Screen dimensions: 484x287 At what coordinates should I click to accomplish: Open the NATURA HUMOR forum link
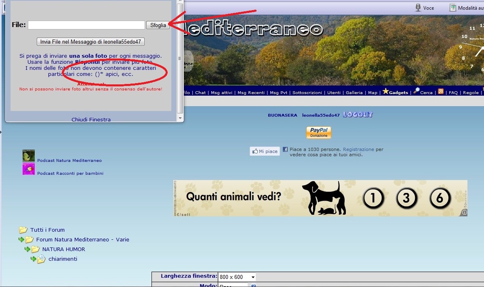click(x=63, y=249)
